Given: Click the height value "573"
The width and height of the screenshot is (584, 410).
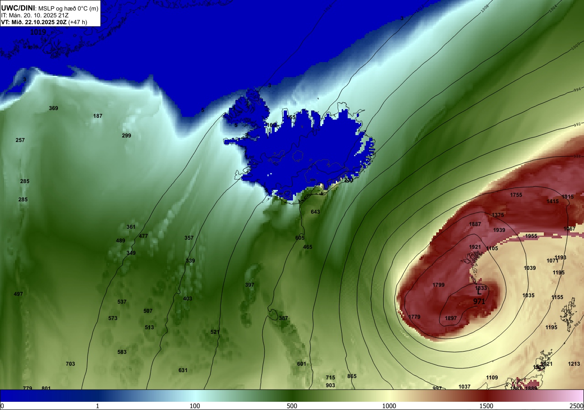Looking at the screenshot, I should click(113, 318).
